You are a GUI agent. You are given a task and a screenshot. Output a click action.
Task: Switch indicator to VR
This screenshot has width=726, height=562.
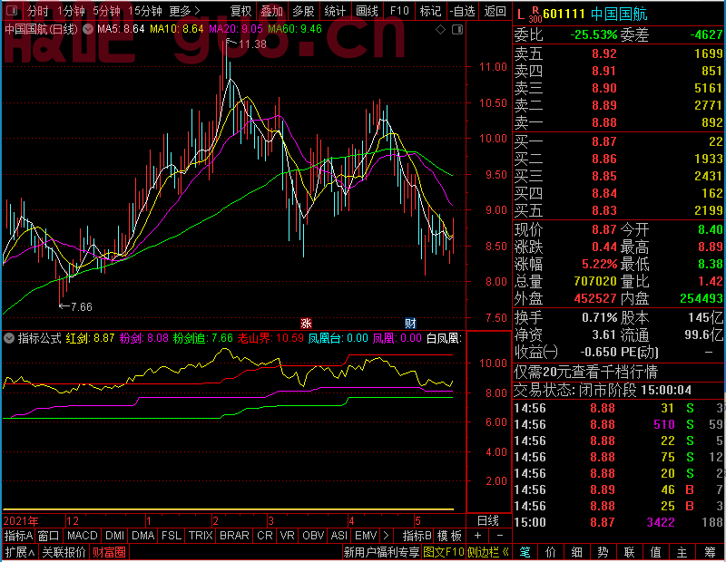pyautogui.click(x=287, y=536)
